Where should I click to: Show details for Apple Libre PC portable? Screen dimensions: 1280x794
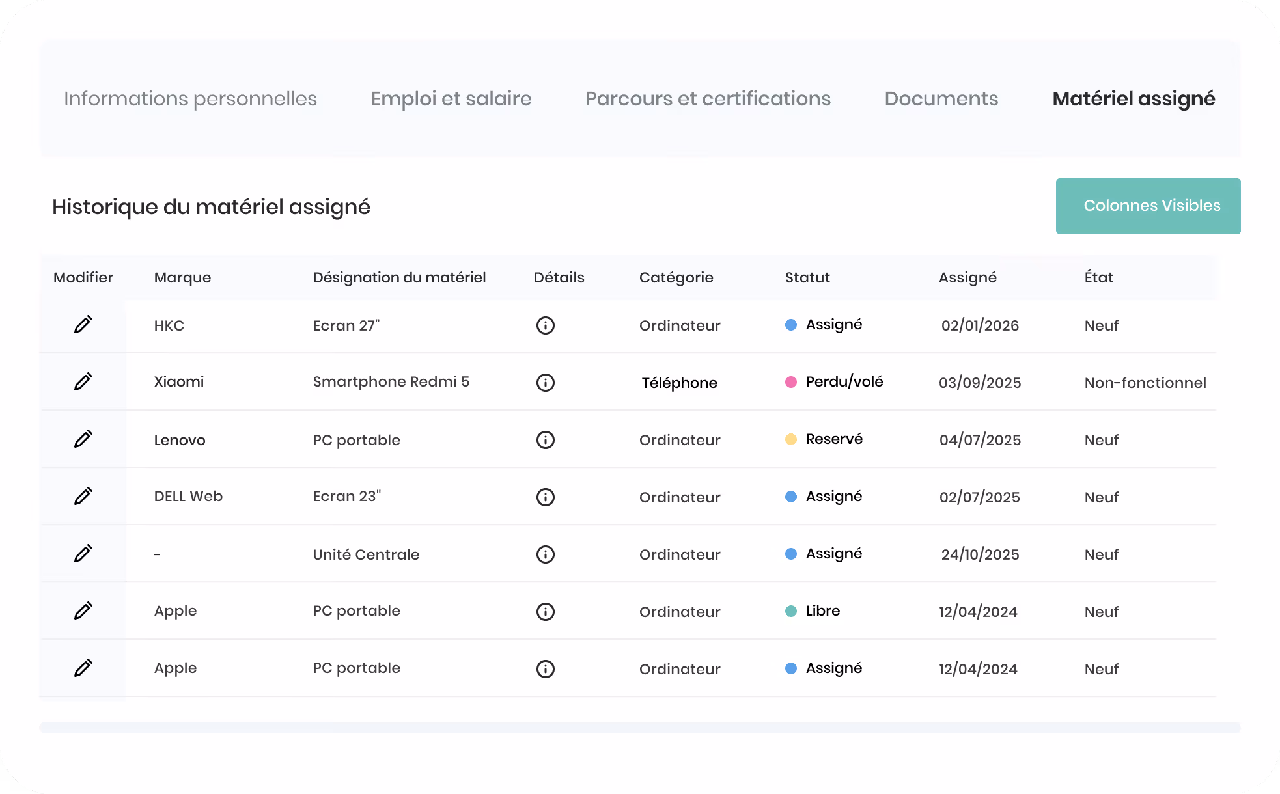pos(546,612)
